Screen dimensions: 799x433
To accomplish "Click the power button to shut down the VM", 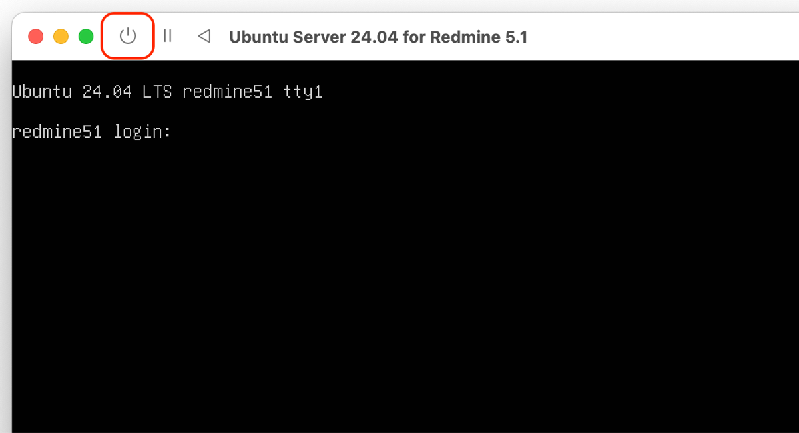I will [127, 36].
